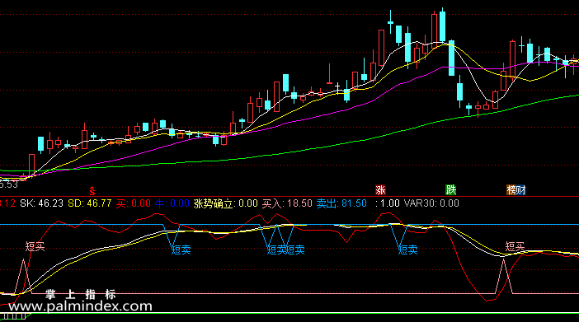
Task: Open the www.palmindex.com watermark link
Action: (x=80, y=306)
